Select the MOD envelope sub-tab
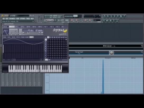144x108 pixels. 13,37
